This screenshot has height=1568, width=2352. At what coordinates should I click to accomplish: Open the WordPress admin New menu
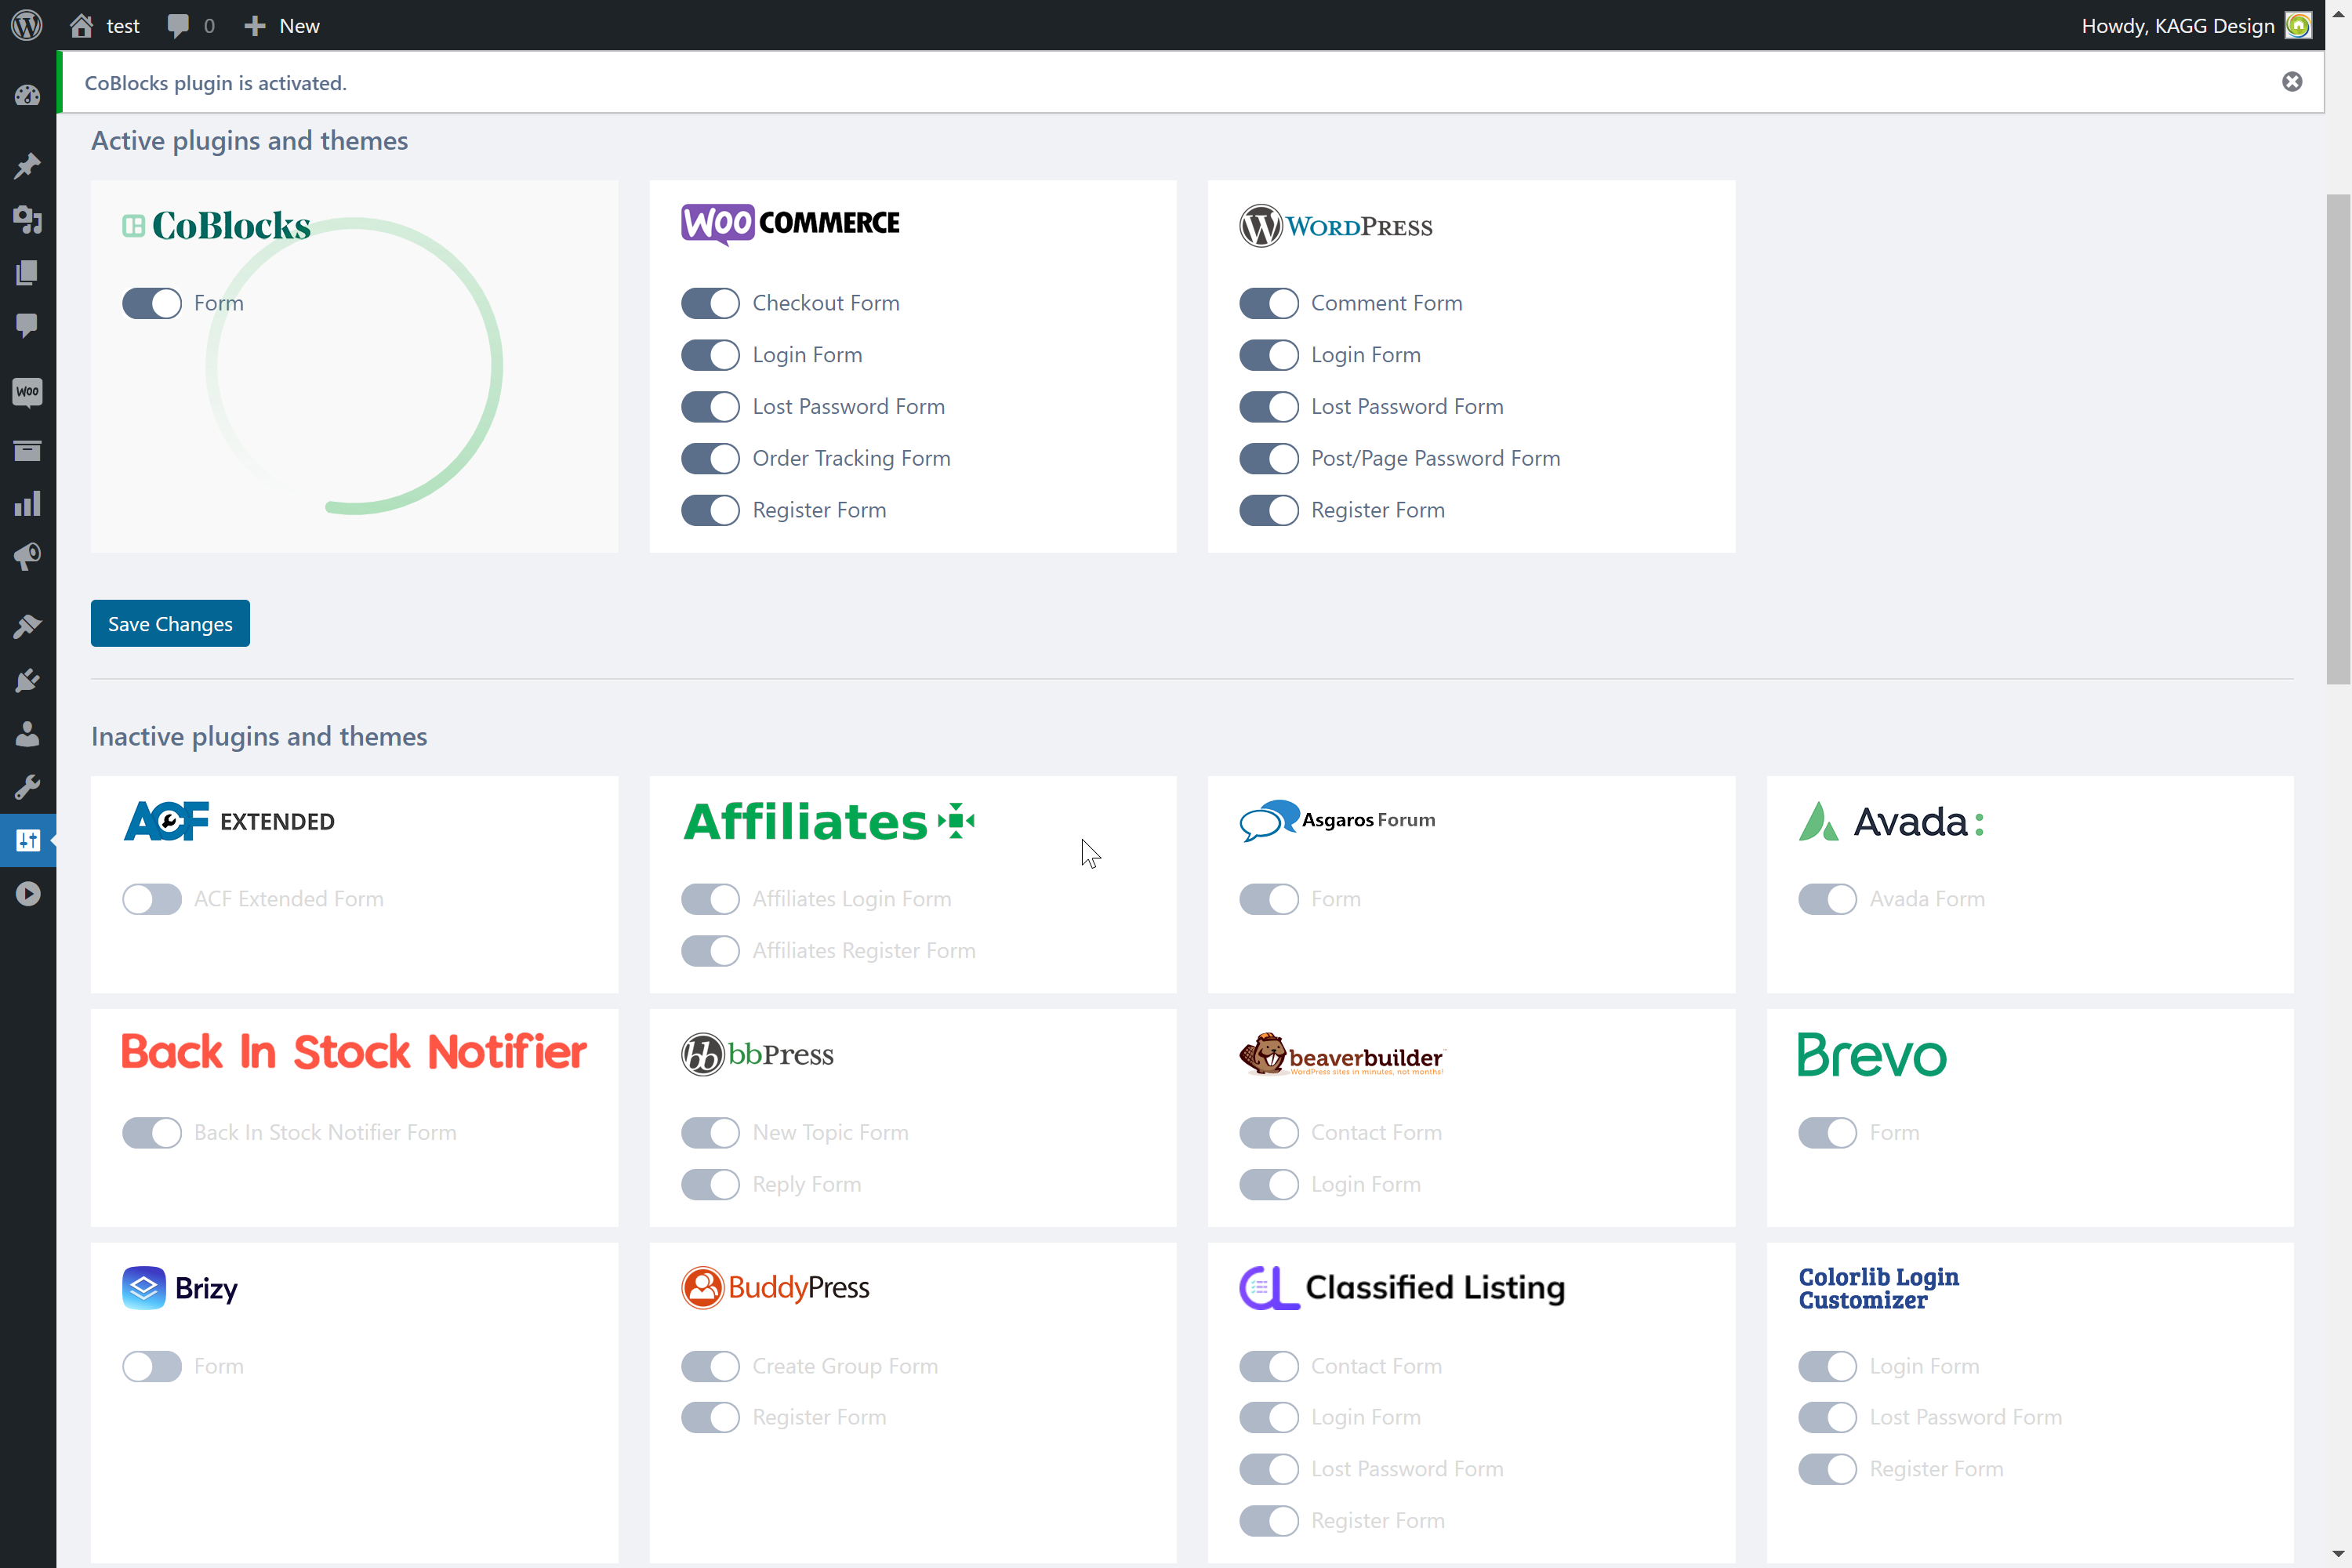point(281,24)
